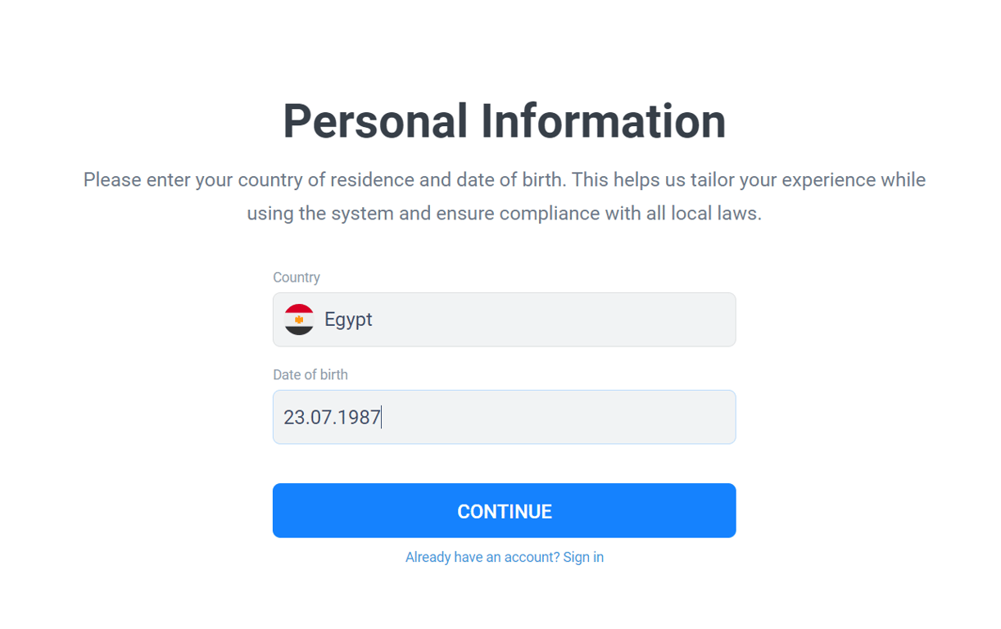Click the text 'Already have an account?'

coord(480,556)
